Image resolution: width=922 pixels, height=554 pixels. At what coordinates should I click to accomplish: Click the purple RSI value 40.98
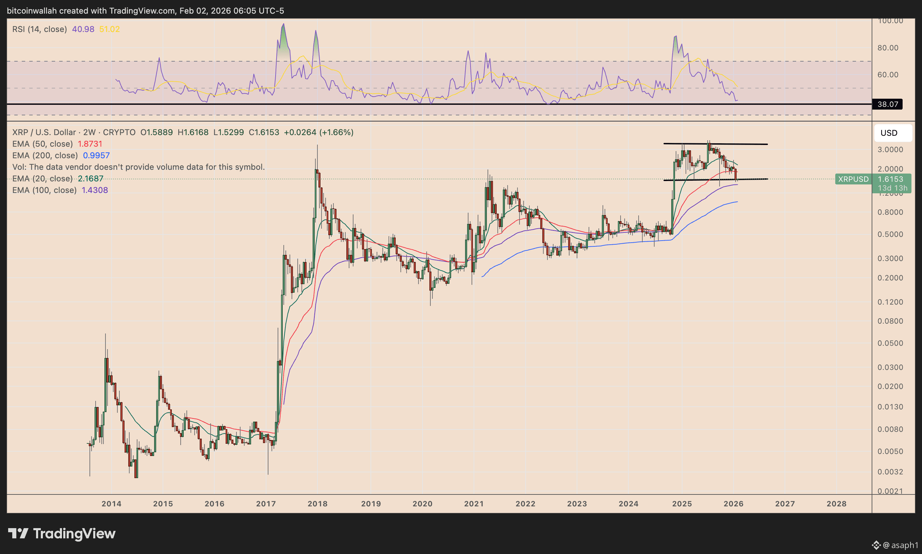[x=83, y=29]
